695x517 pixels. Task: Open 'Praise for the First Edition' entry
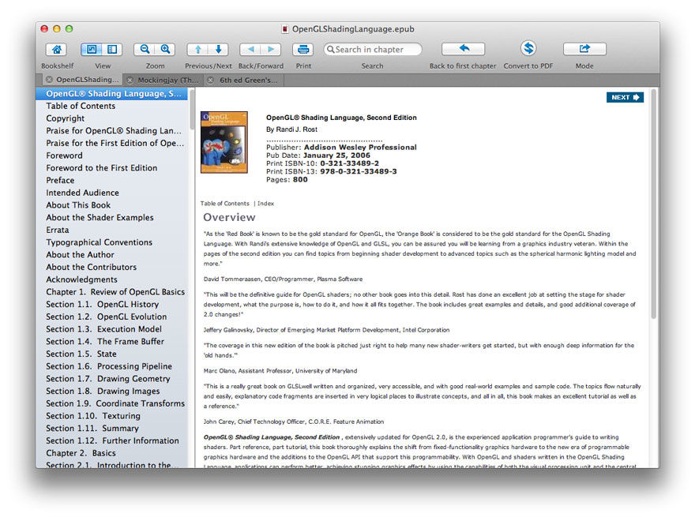(111, 143)
